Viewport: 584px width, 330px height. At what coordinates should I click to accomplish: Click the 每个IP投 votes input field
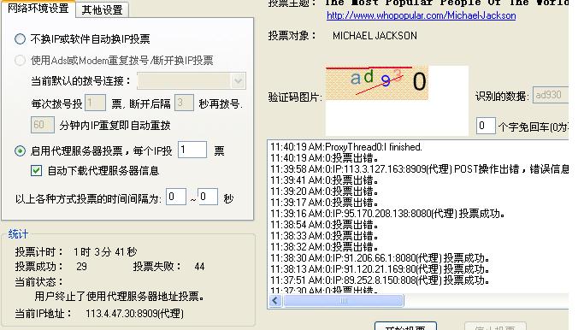(192, 150)
